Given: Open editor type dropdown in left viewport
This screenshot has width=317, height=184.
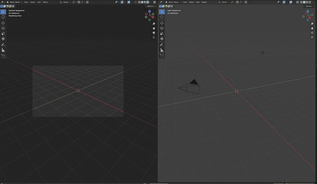Looking at the screenshot, I should (x=3, y=2).
